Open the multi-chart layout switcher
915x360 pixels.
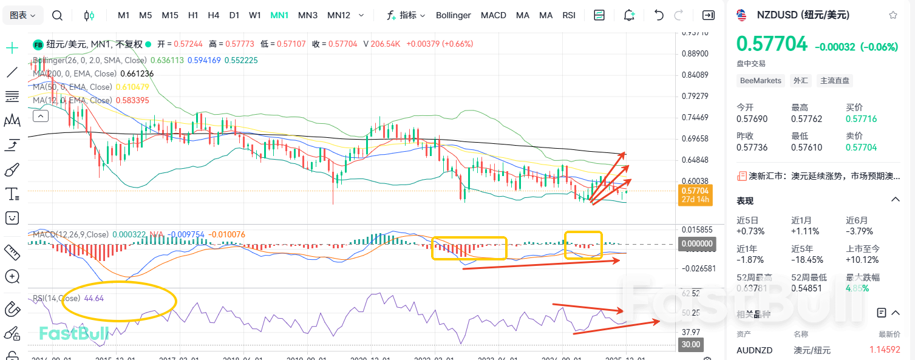[599, 15]
